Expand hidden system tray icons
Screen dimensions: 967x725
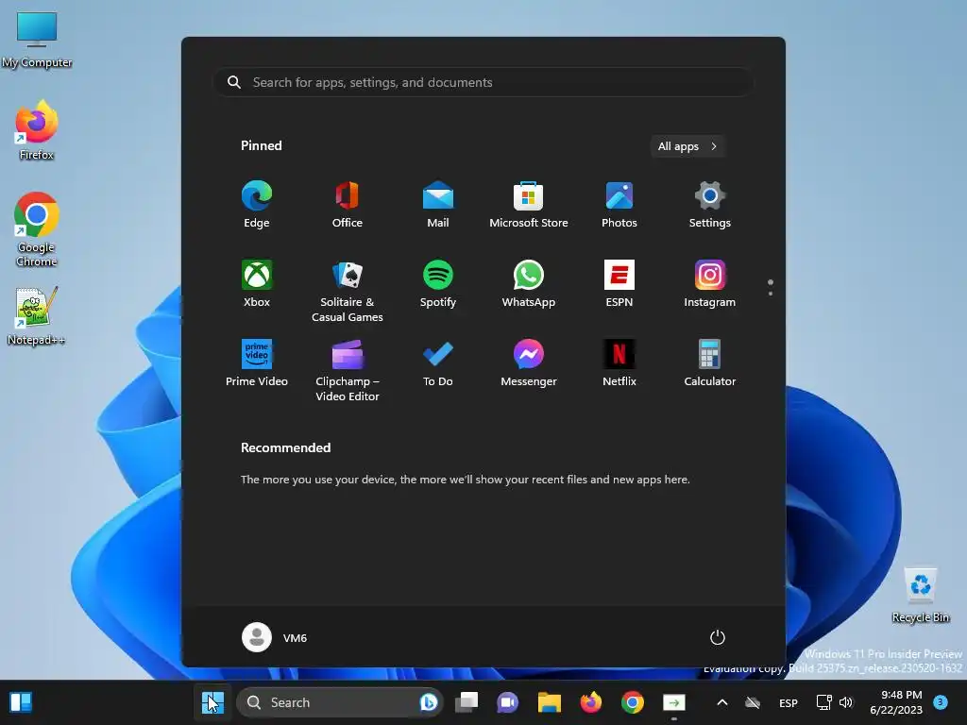[x=722, y=702]
